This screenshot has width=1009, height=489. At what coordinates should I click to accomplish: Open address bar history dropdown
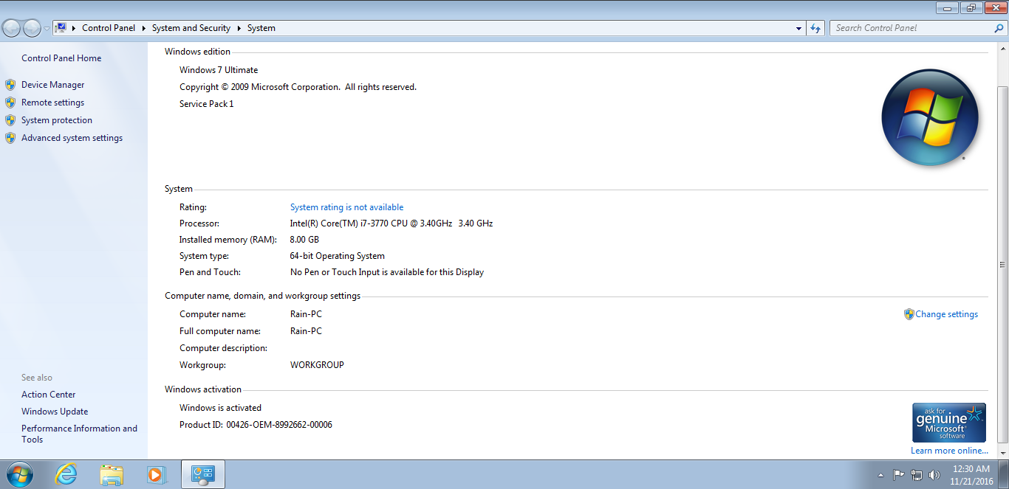point(798,28)
